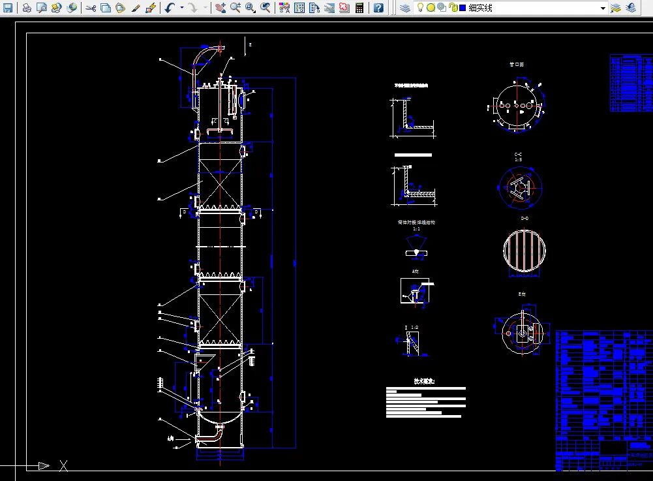Toggle layer freeze sun icon
Screen dimensions: 653x481
(431, 7)
